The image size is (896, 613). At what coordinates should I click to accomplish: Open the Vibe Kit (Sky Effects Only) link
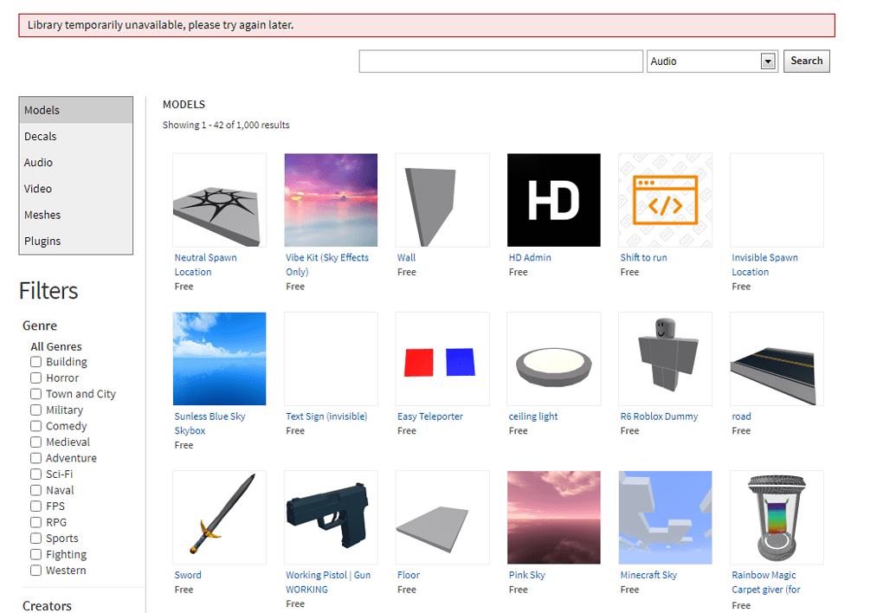pos(326,264)
